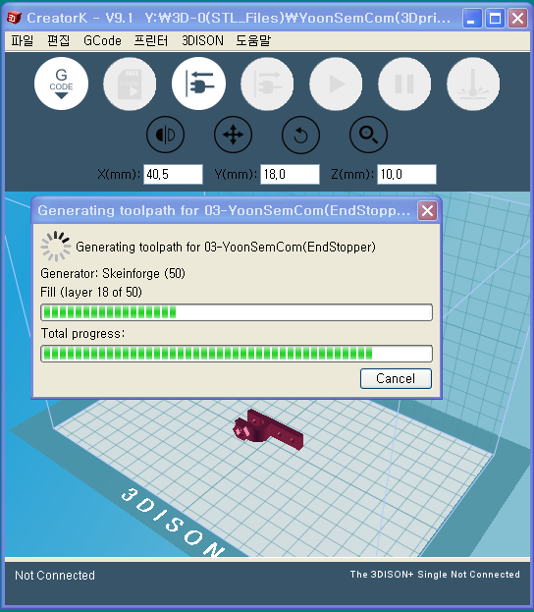This screenshot has width=534, height=612.
Task: Click 'Fill (layer 18 of 50)' text
Action: coord(91,293)
